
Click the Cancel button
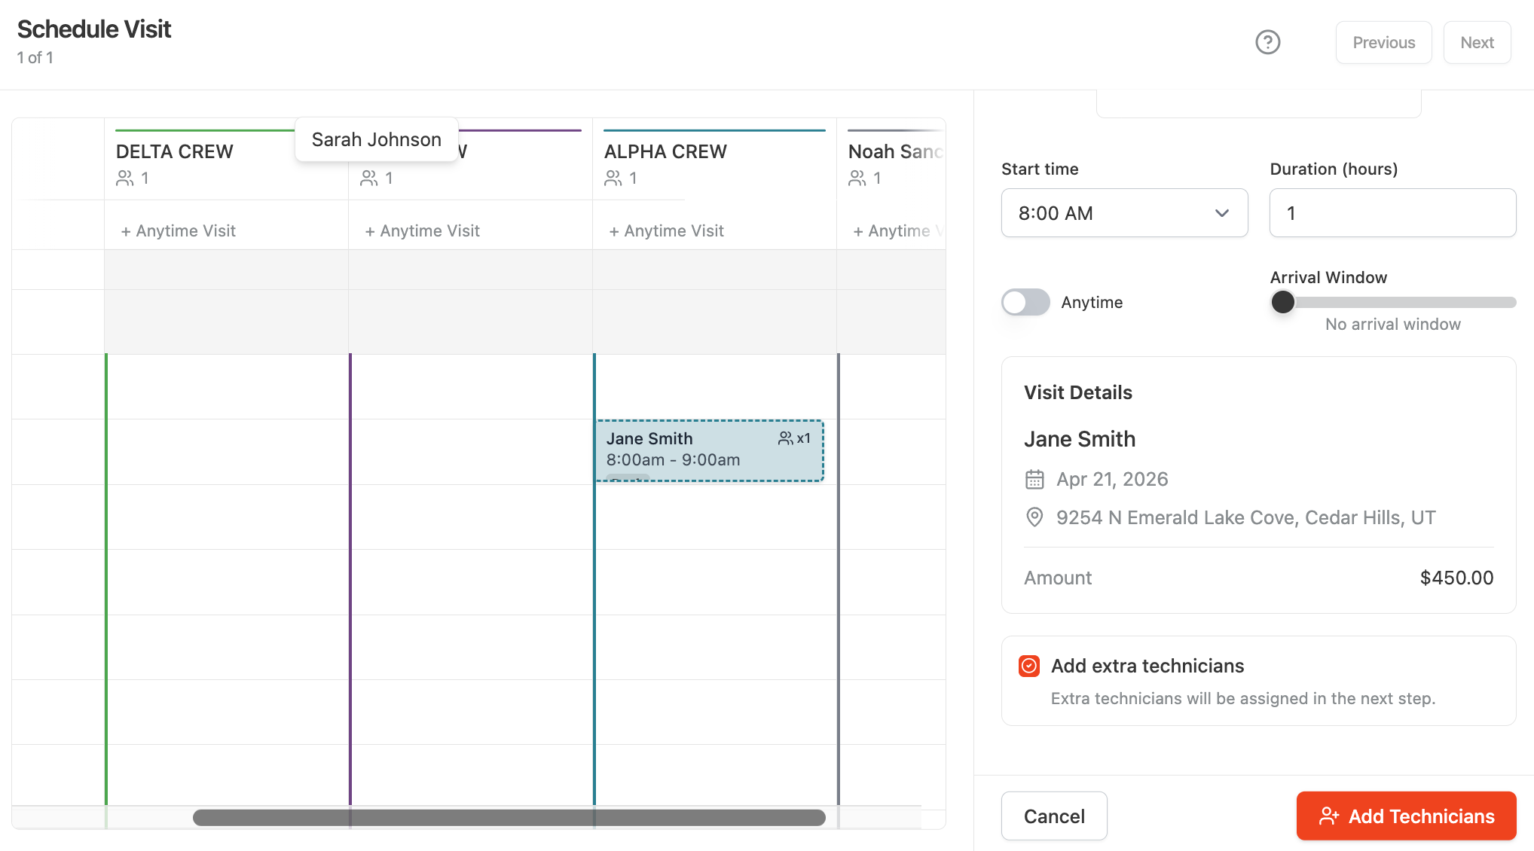pyautogui.click(x=1054, y=816)
